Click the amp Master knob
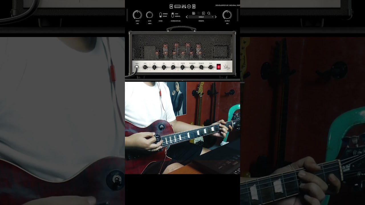 tap(182, 67)
